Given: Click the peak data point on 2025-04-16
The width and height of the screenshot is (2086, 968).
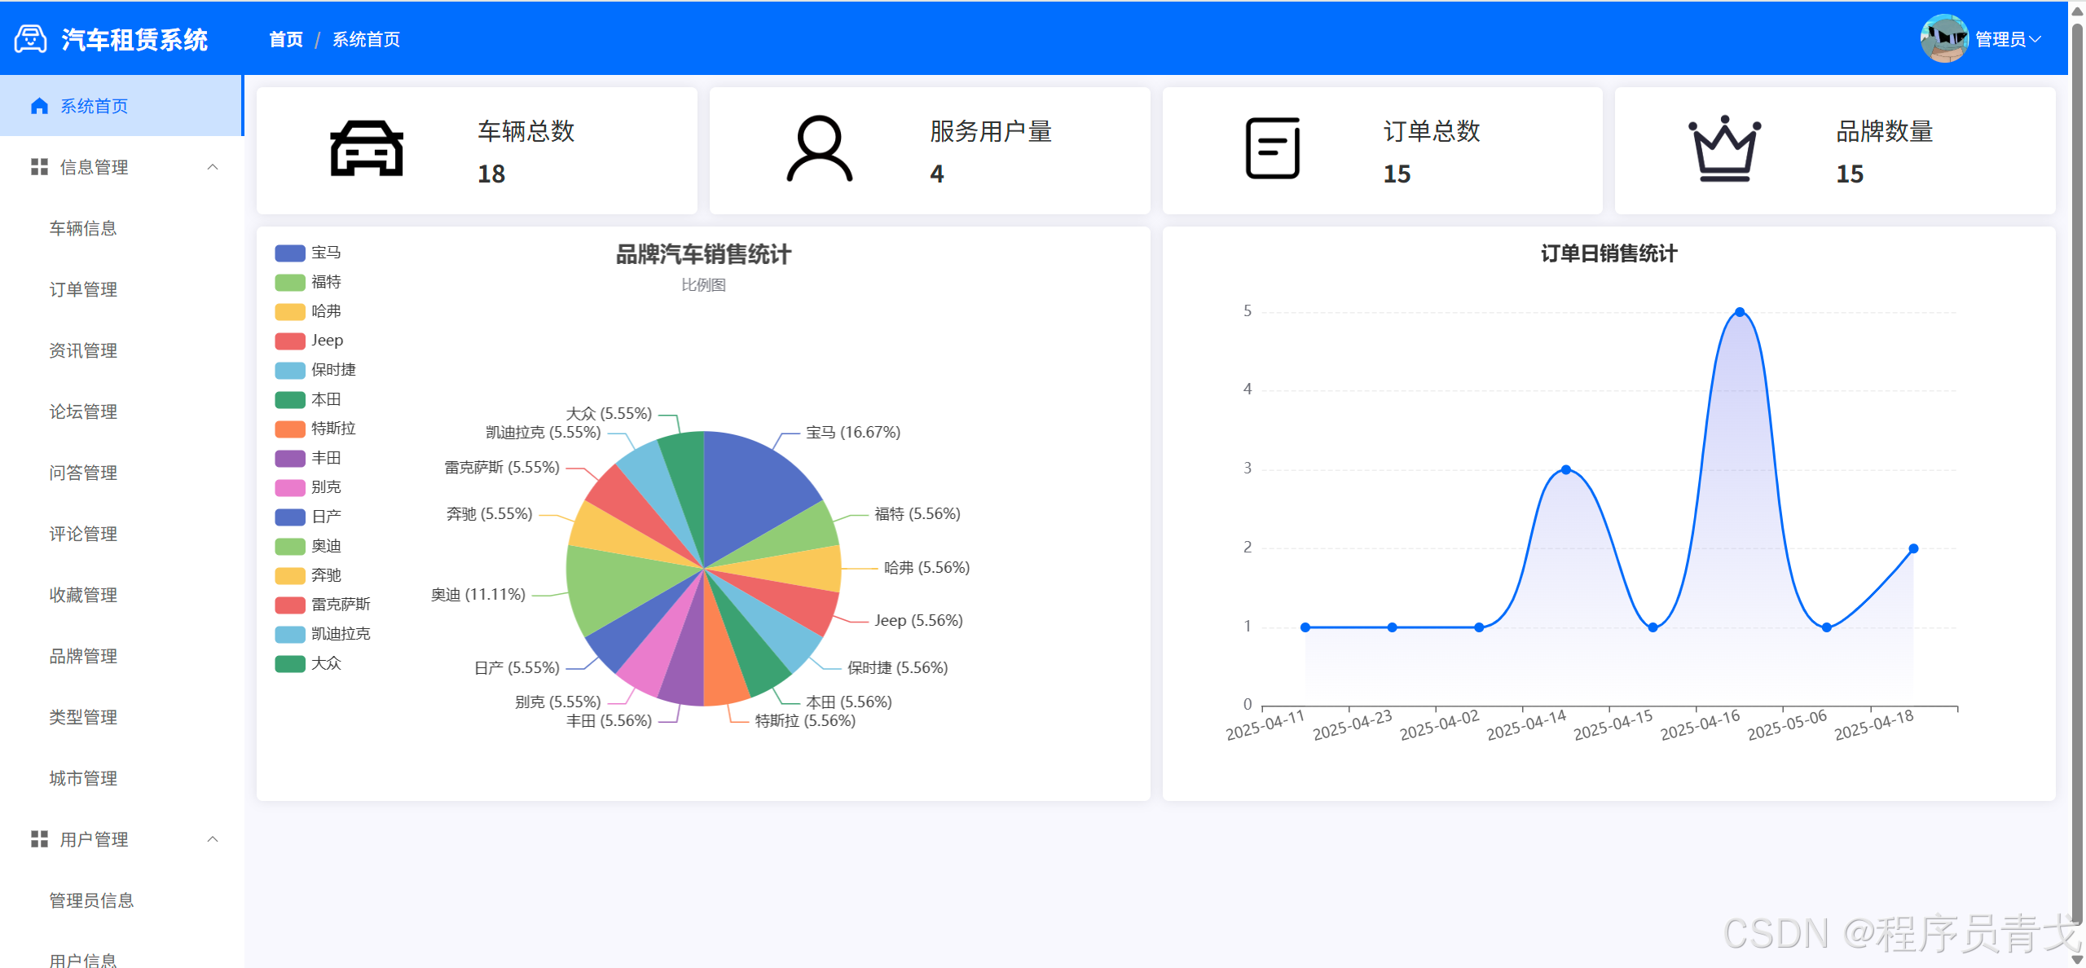Looking at the screenshot, I should point(1739,311).
